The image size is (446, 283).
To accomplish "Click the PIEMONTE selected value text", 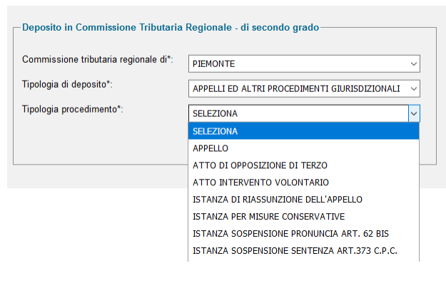I will click(213, 64).
